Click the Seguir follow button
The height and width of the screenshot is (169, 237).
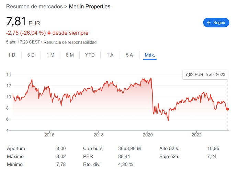[x=216, y=23]
